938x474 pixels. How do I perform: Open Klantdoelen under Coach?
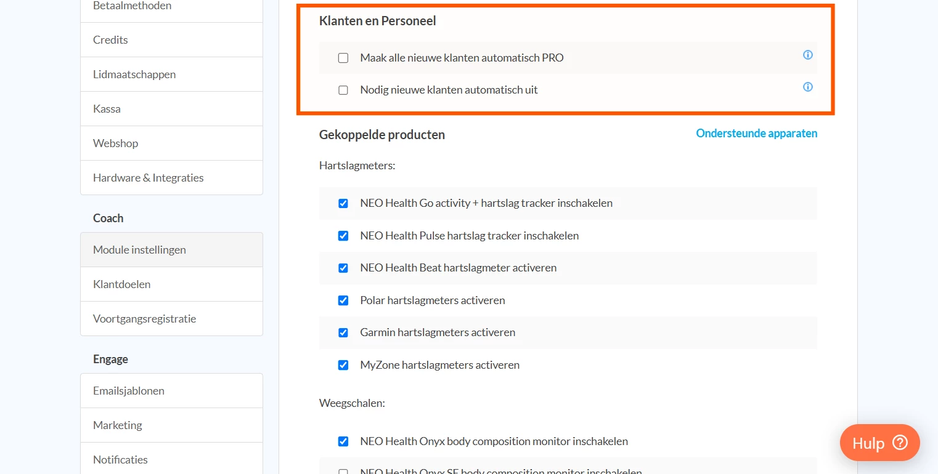tap(121, 284)
